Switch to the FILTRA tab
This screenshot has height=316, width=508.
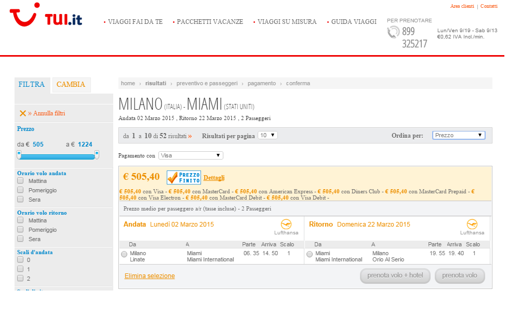point(32,85)
